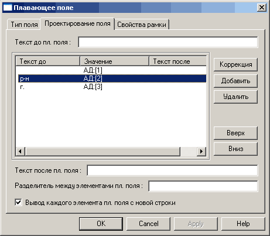Move item up with Вверх button

point(235,133)
